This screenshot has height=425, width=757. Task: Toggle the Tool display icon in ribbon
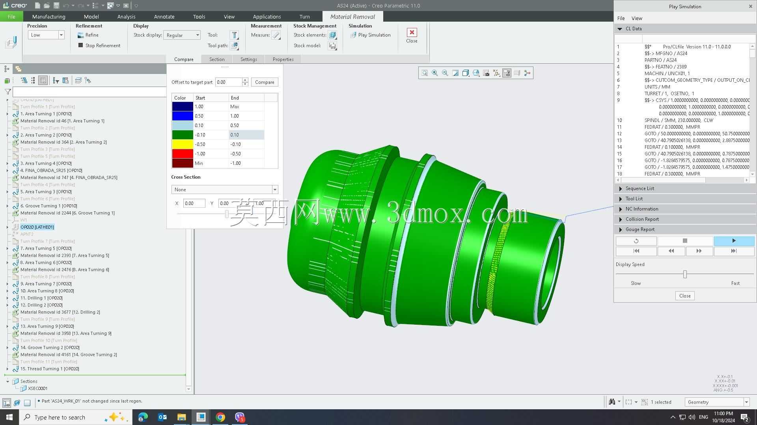point(234,35)
